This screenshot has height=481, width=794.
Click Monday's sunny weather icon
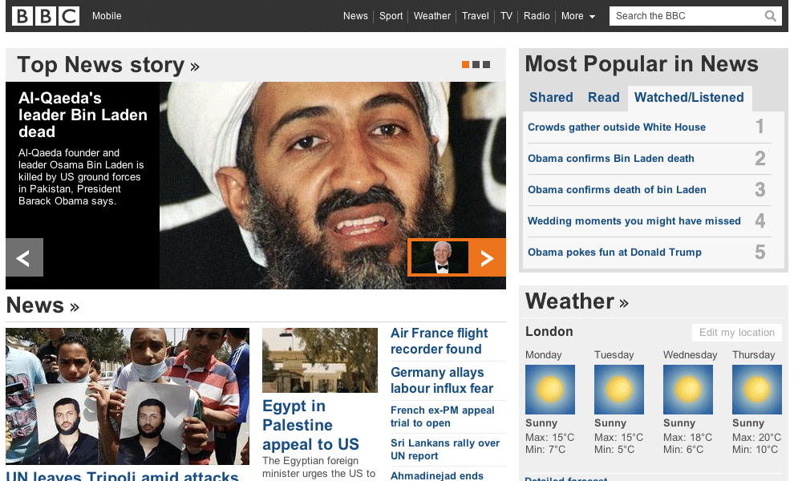[550, 390]
